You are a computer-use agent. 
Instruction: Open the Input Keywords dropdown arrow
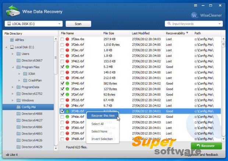(220, 24)
